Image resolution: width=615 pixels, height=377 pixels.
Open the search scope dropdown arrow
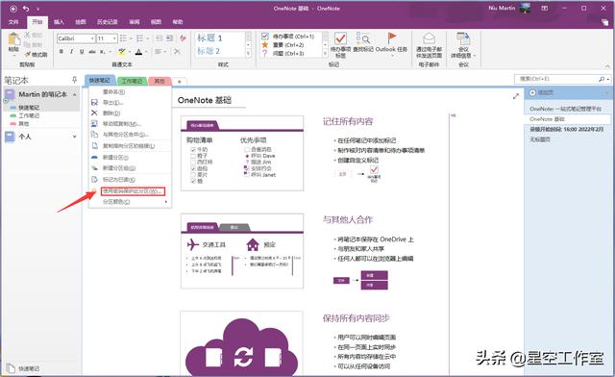point(608,79)
